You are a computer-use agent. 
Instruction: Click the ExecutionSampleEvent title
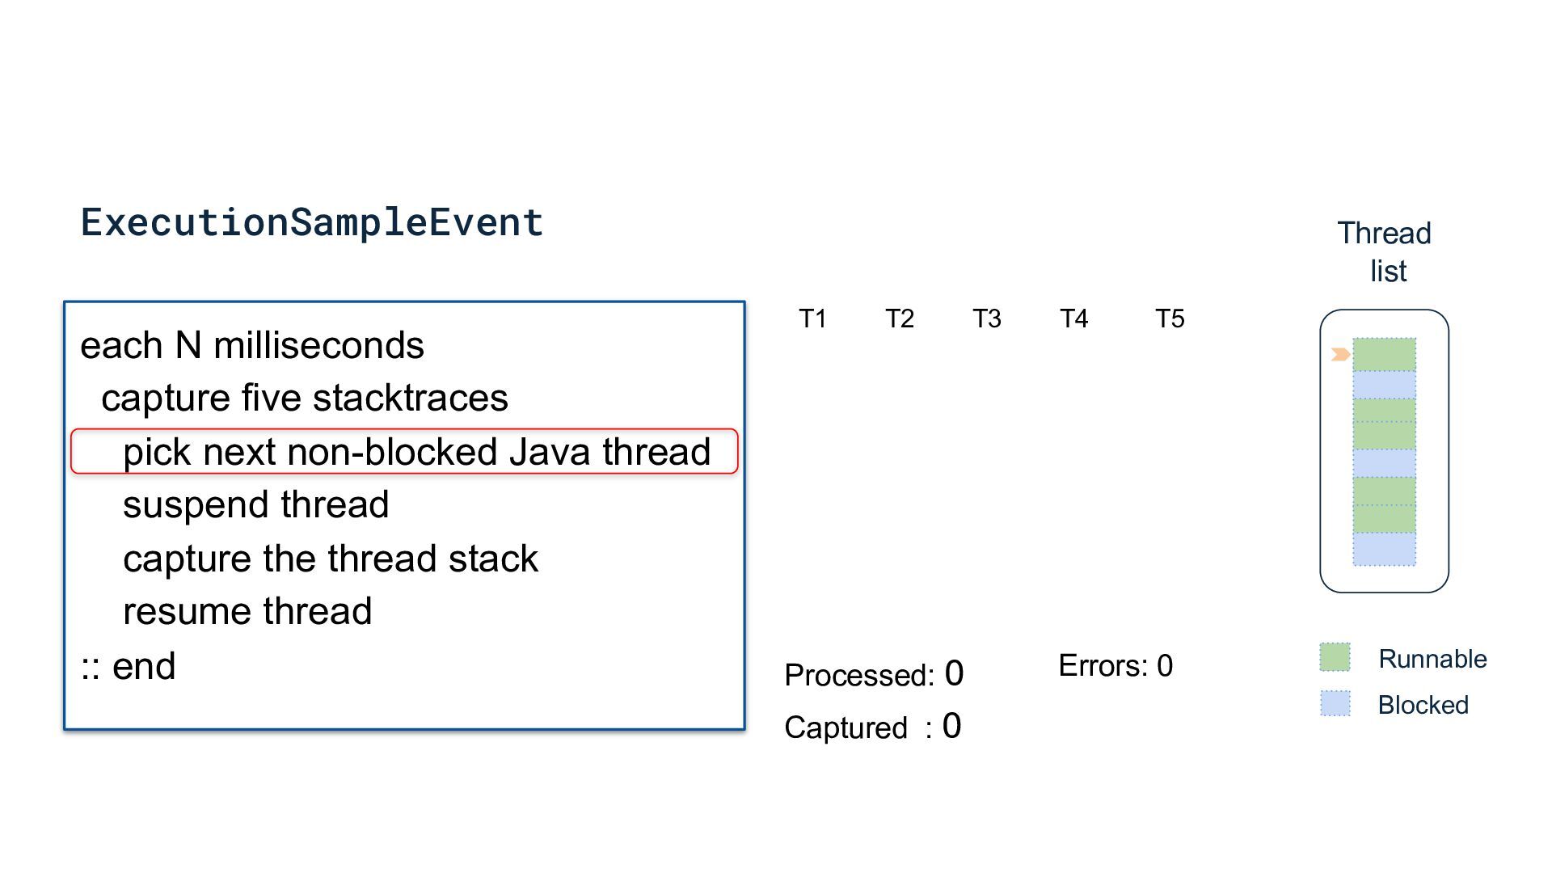[312, 222]
